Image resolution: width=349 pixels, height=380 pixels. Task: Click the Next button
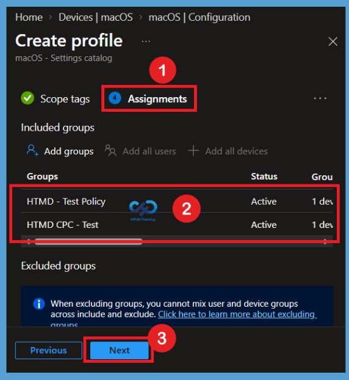(x=120, y=350)
